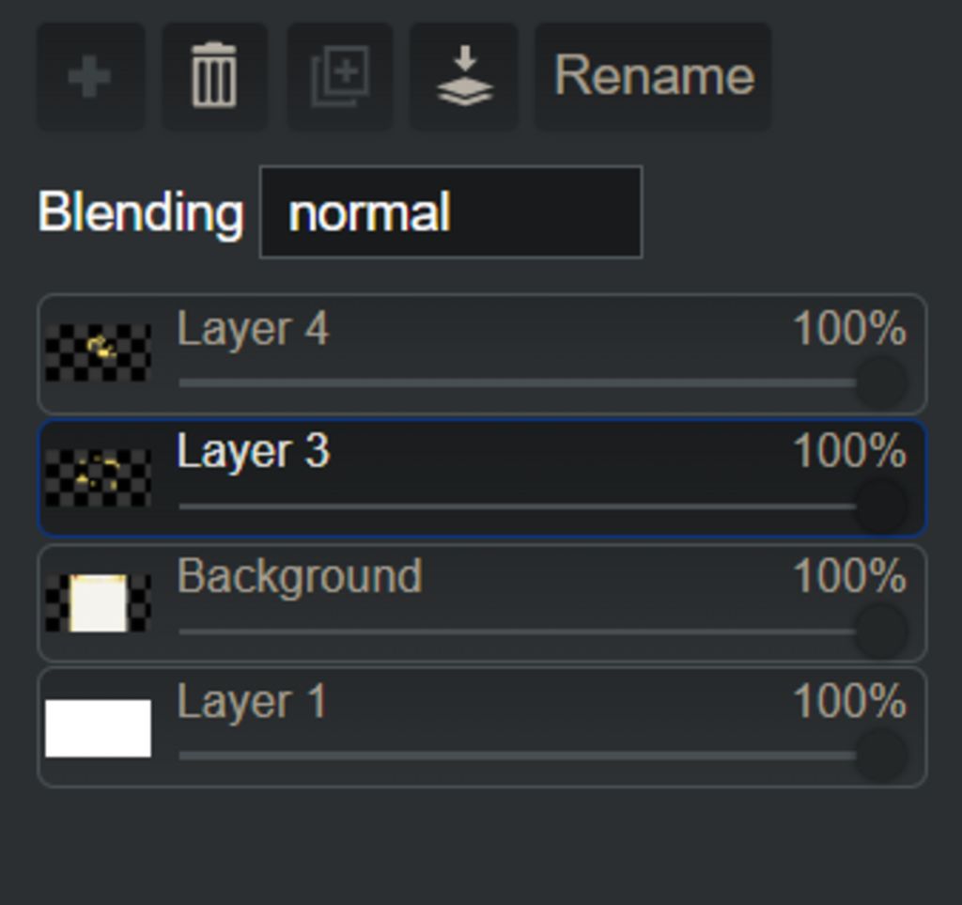The width and height of the screenshot is (962, 905).
Task: Click the white Layer 1 thumbnail
Action: coord(98,728)
